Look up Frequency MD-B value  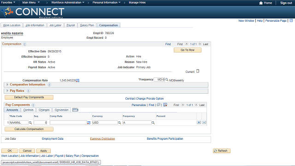167,80
